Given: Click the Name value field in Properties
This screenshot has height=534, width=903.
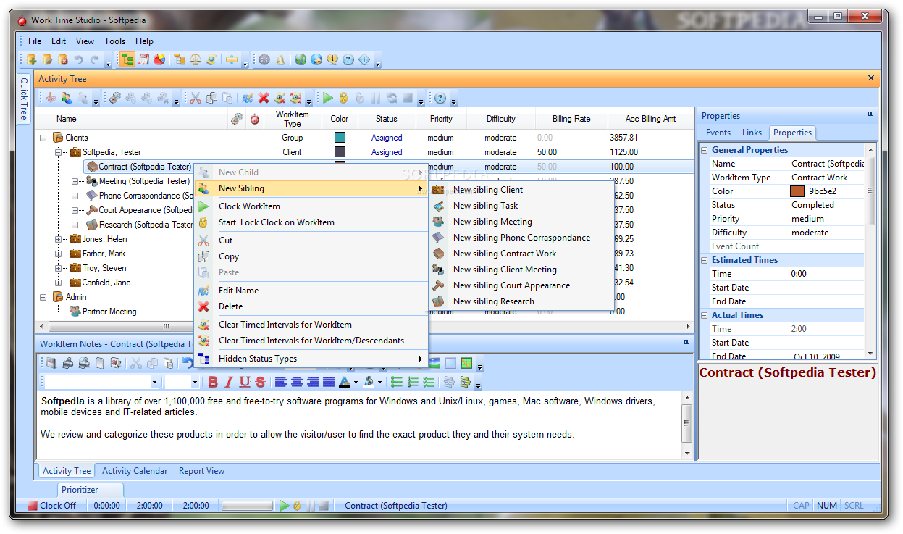Looking at the screenshot, I should [828, 164].
